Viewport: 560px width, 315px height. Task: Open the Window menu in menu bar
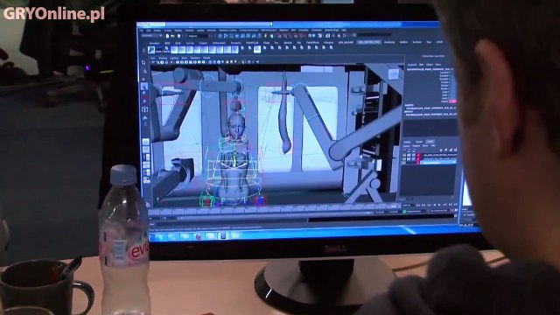pos(189,31)
